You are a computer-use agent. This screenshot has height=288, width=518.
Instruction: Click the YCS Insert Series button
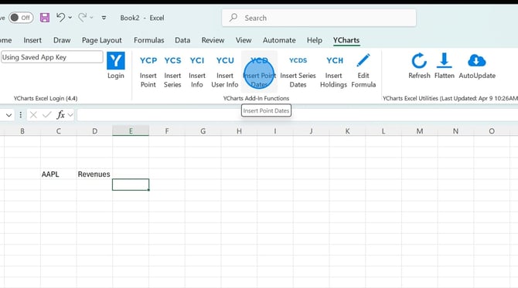172,71
